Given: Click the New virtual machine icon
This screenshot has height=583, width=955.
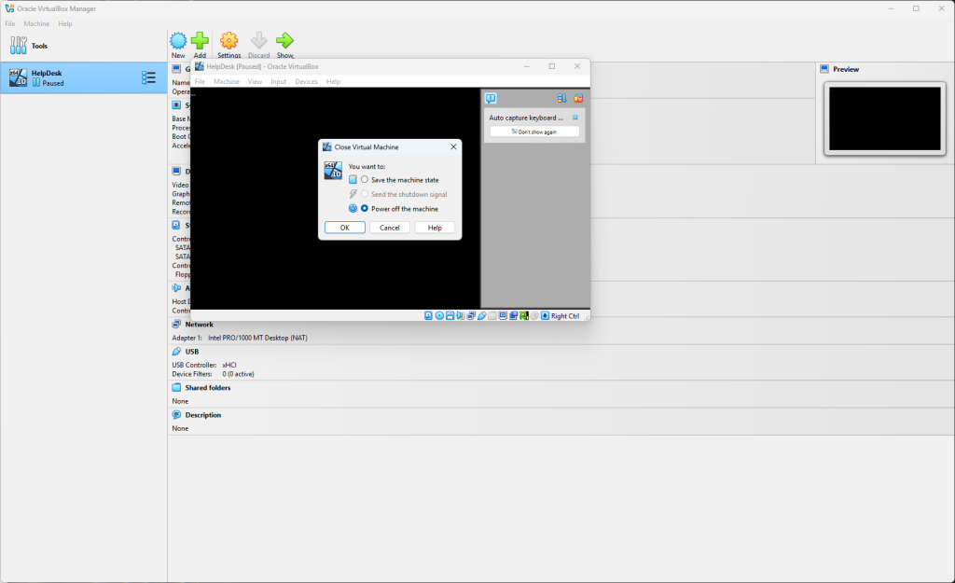Looking at the screenshot, I should 178,40.
